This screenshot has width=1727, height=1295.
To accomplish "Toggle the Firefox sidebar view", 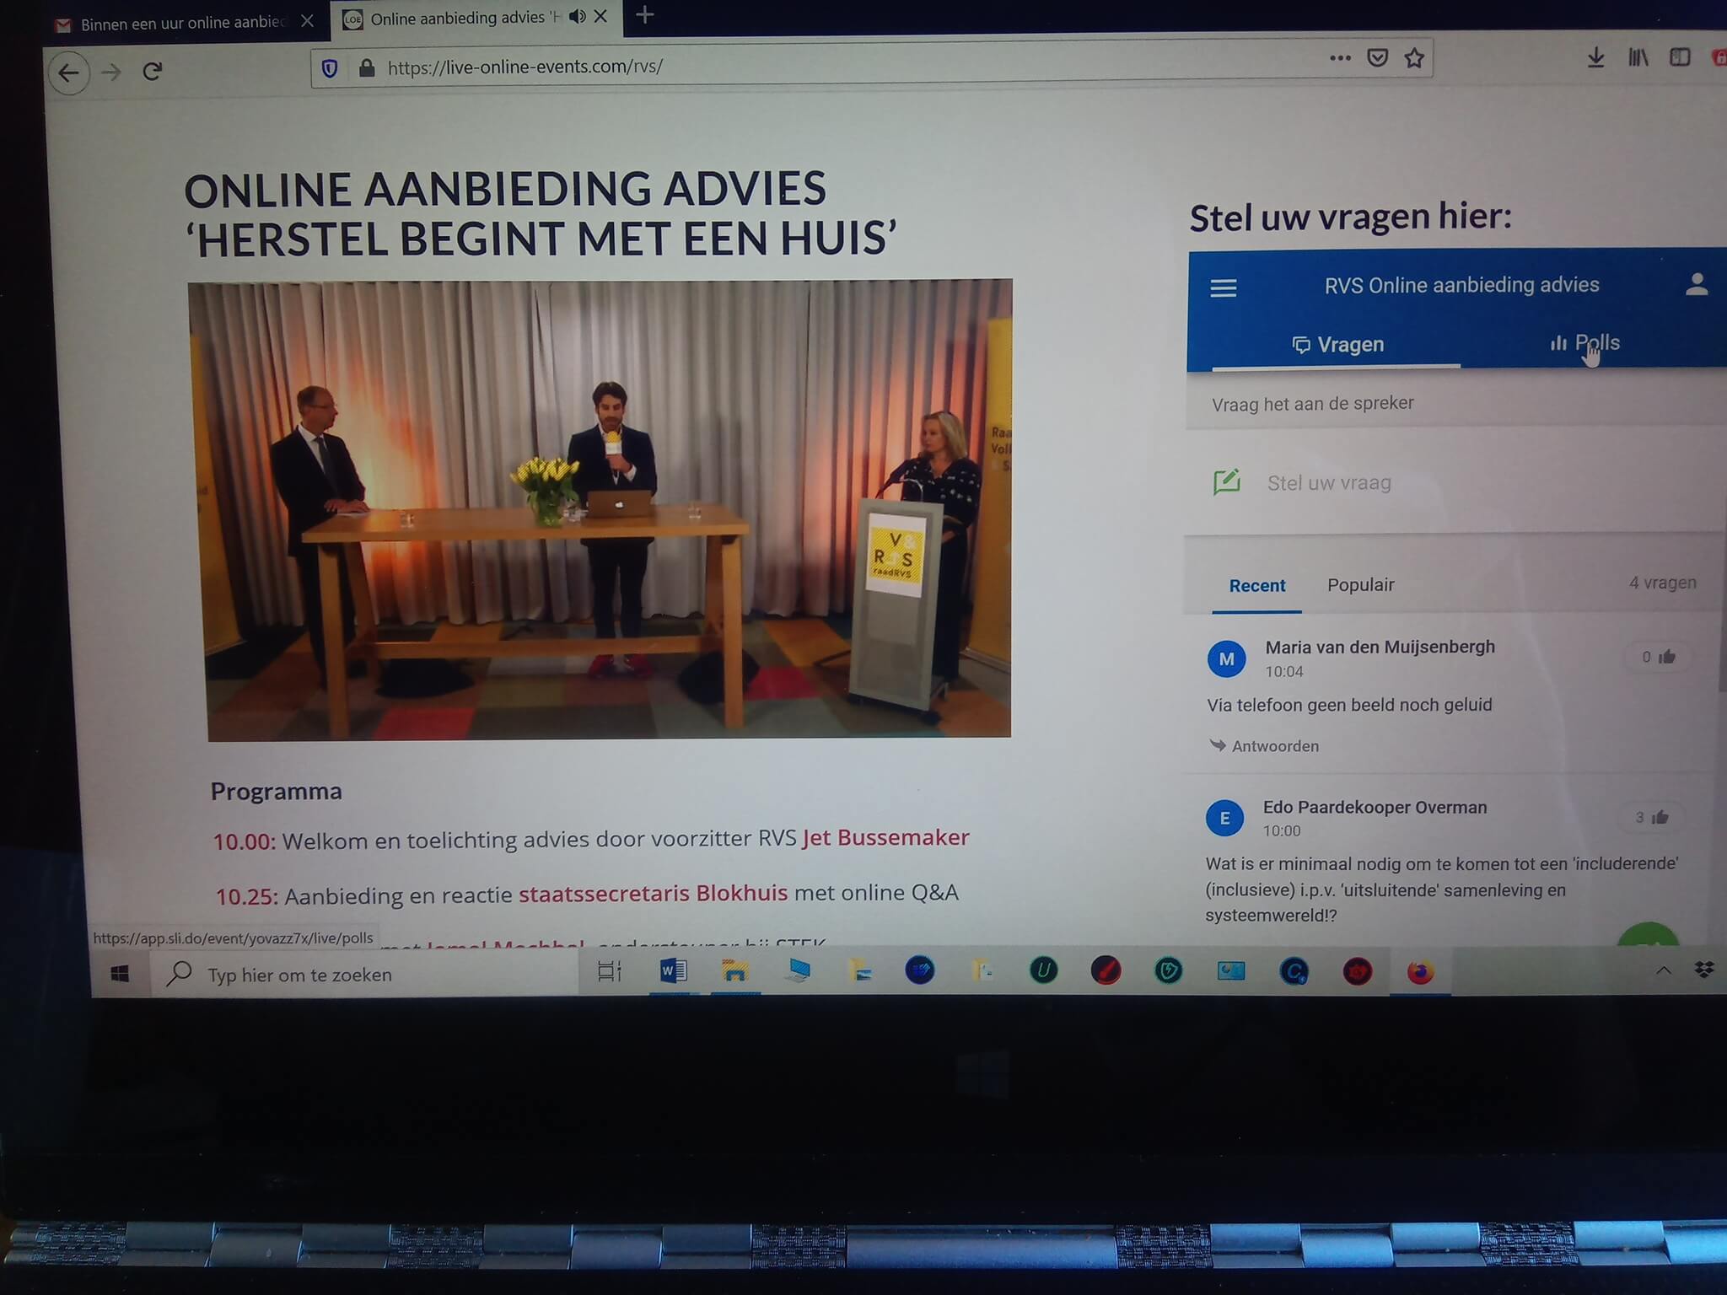I will (1679, 57).
